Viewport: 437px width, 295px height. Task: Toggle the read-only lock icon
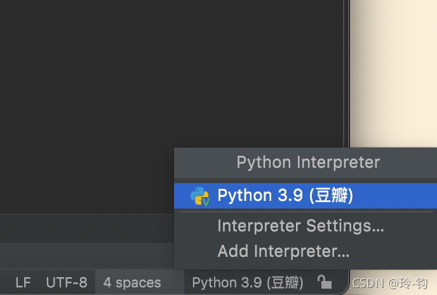coord(324,282)
